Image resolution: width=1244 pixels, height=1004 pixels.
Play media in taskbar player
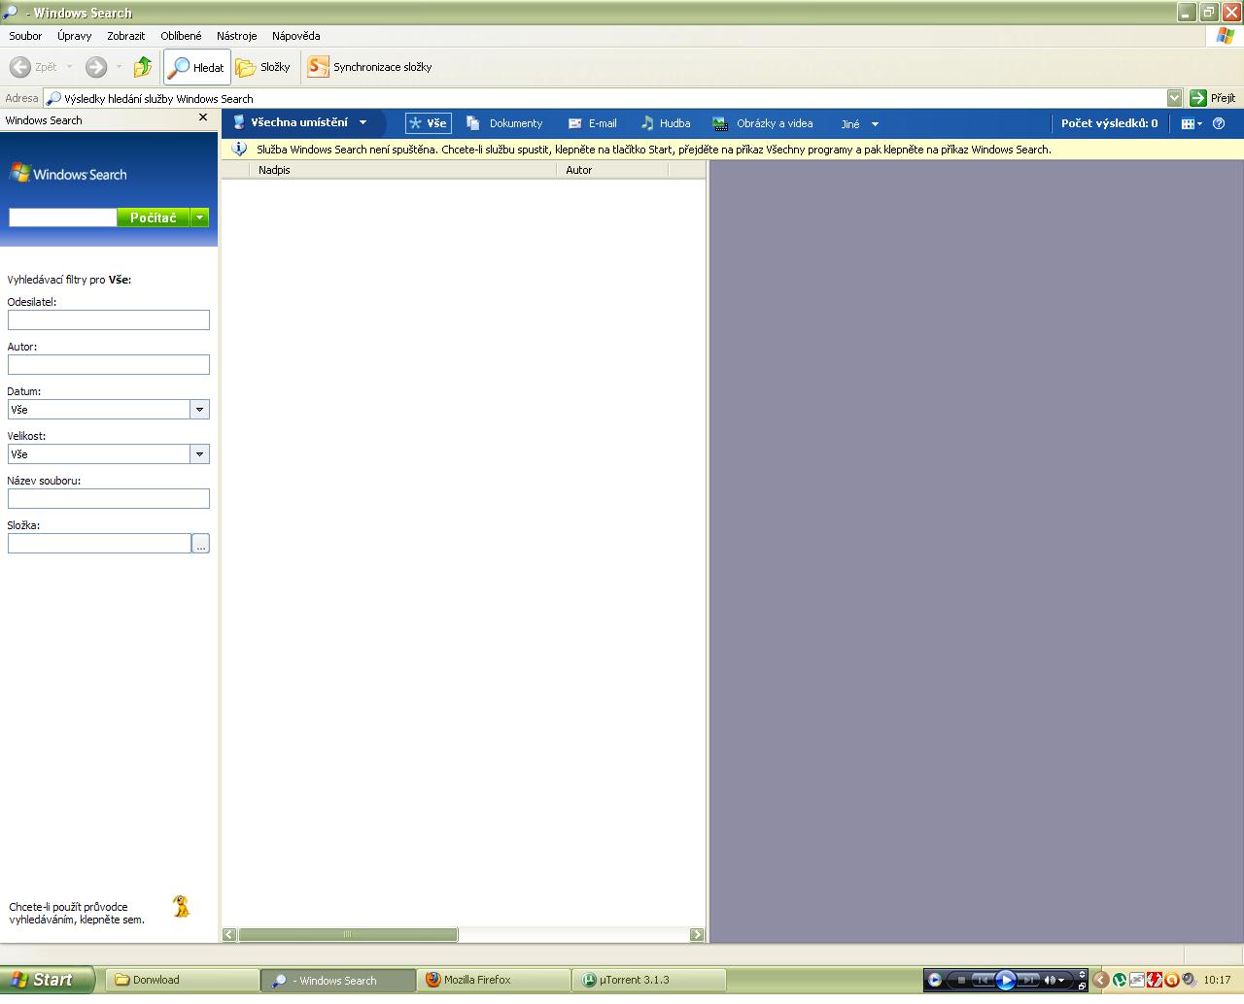[1006, 980]
